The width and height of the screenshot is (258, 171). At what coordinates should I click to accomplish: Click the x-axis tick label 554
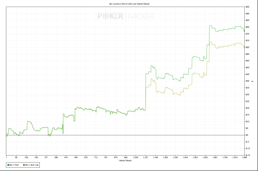tap(76, 157)
